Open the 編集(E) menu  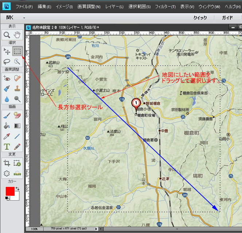pyautogui.click(x=44, y=7)
